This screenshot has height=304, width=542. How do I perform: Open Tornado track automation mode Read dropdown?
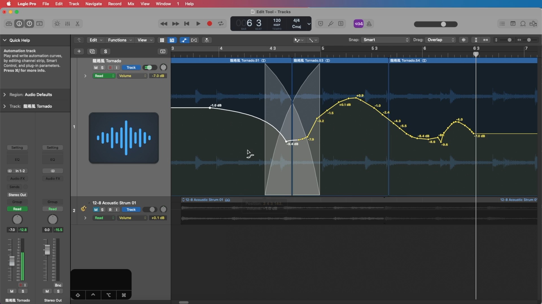point(104,76)
